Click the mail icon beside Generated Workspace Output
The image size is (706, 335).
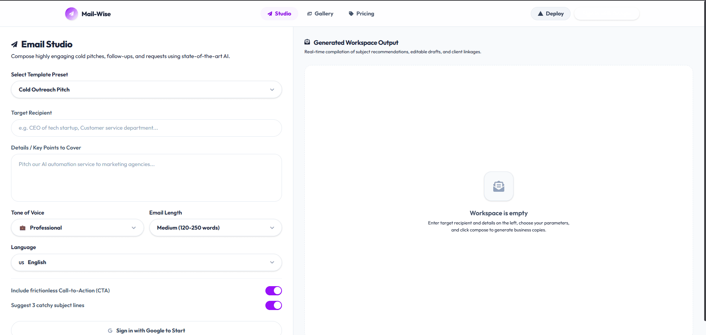[307, 42]
